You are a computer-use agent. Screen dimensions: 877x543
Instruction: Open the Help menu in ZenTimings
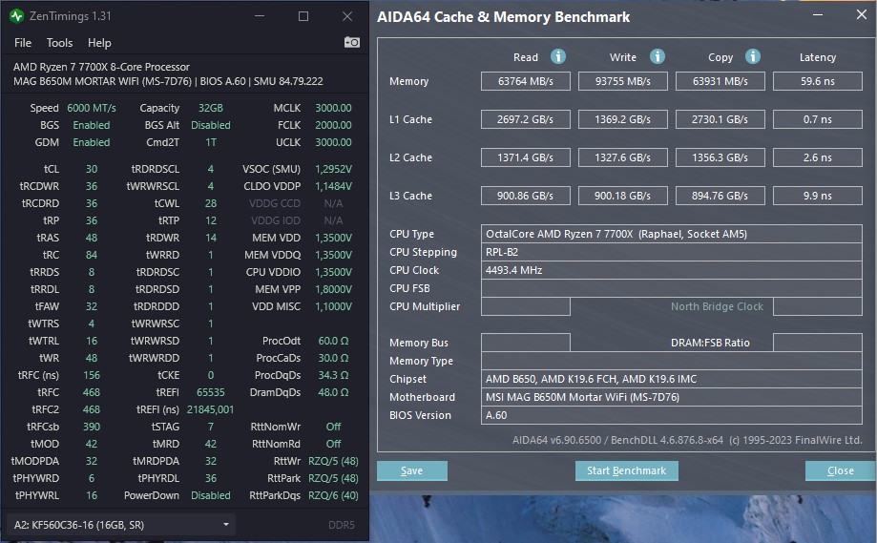[99, 43]
